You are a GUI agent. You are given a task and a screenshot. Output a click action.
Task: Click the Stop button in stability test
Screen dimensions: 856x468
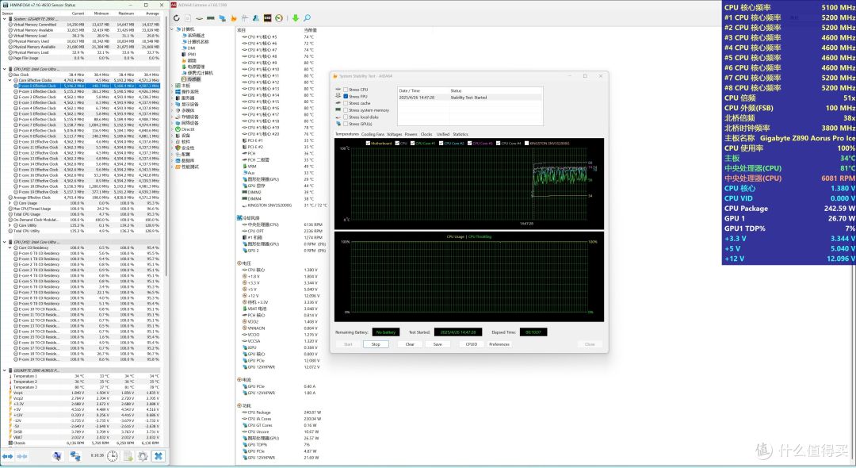pos(376,344)
